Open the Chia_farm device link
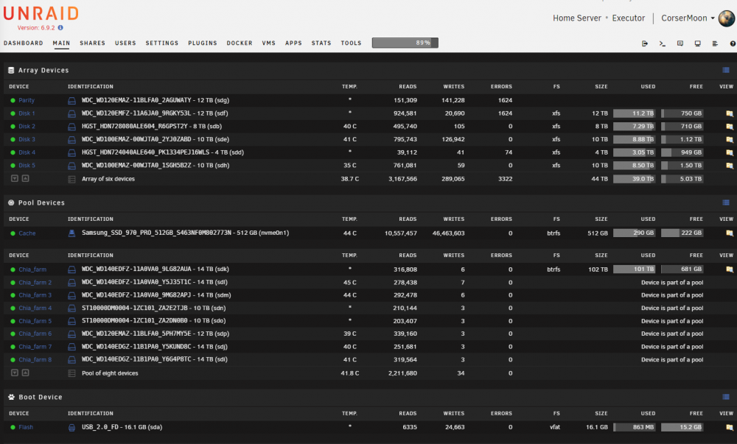 [x=32, y=269]
